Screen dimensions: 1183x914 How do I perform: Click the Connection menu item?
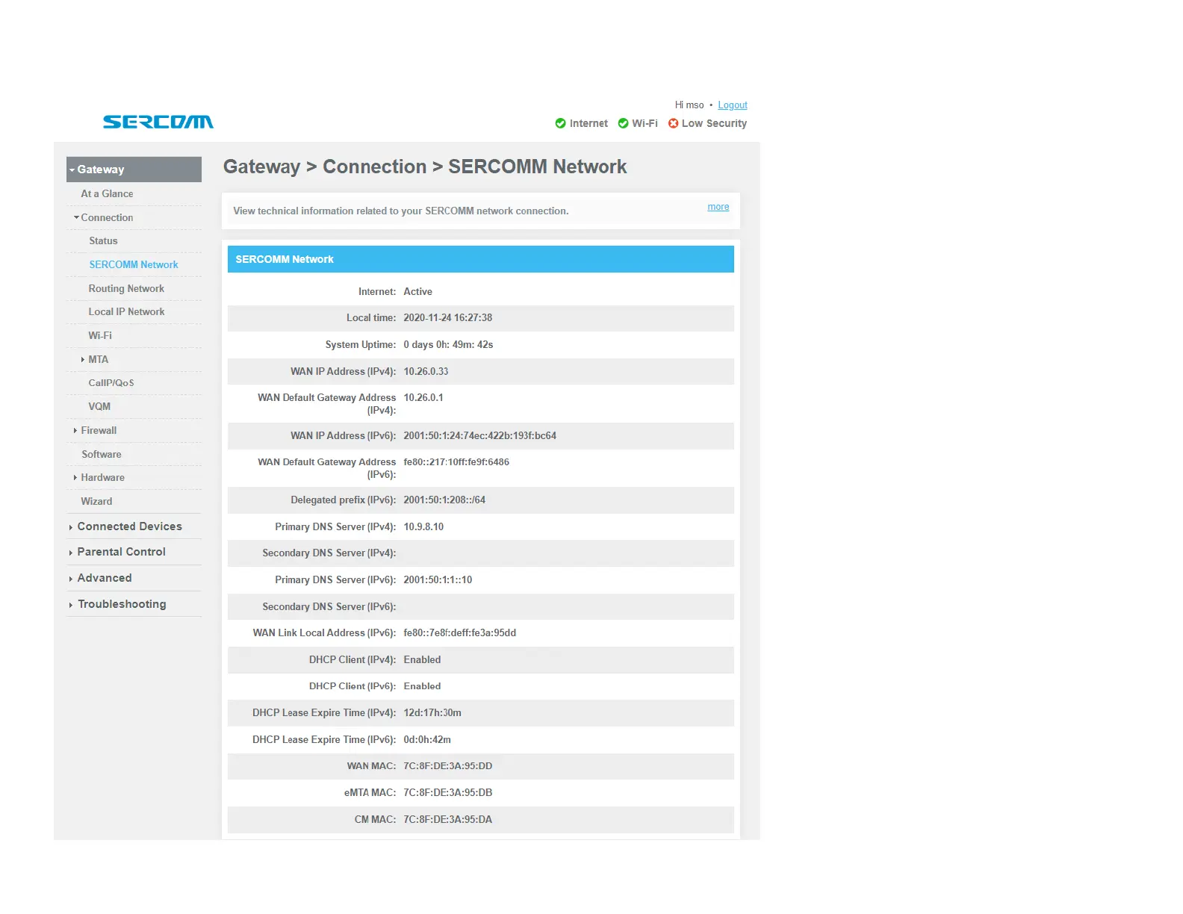click(107, 217)
